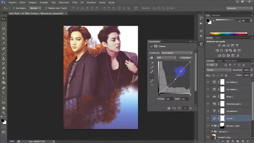Screen dimensions: 254x143
Task: Switch to the Canais tab
Action: [219, 61]
